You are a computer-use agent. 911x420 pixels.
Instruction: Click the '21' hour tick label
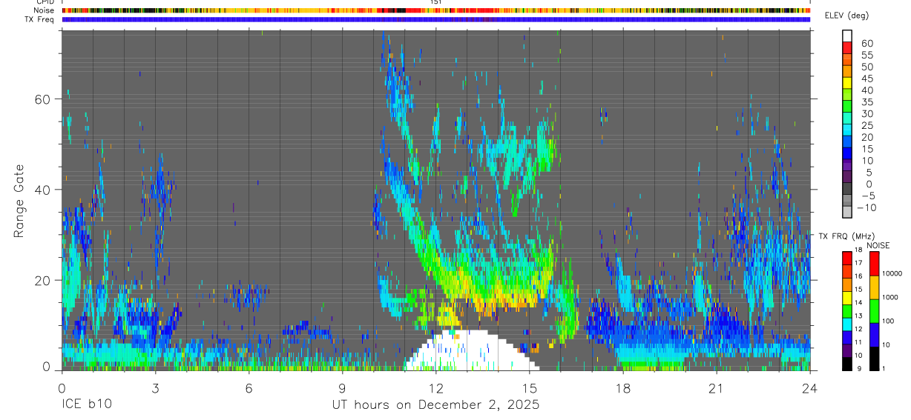tap(717, 389)
